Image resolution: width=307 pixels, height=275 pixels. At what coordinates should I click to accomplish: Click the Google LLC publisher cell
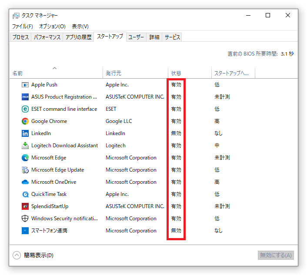point(119,121)
